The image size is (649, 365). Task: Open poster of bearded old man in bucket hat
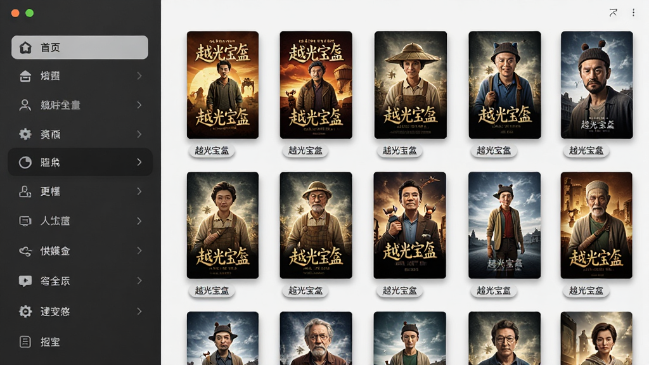[316, 225]
